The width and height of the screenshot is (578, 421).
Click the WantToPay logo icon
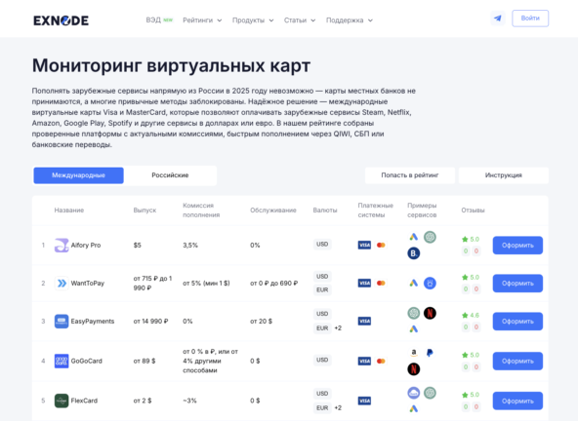coord(62,283)
